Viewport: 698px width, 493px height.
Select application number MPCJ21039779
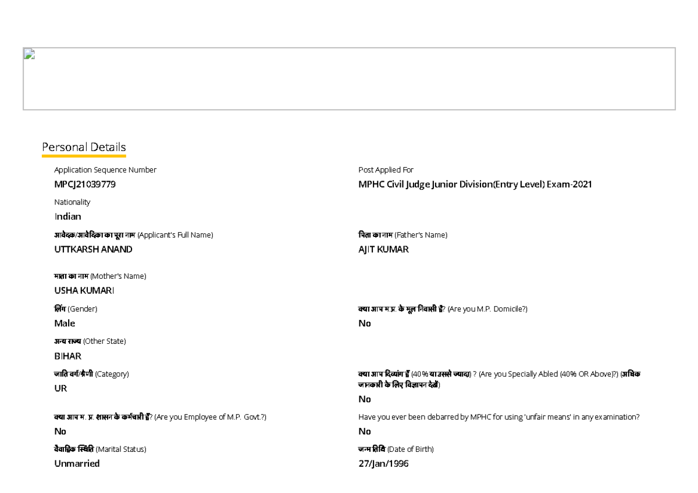[x=89, y=185]
